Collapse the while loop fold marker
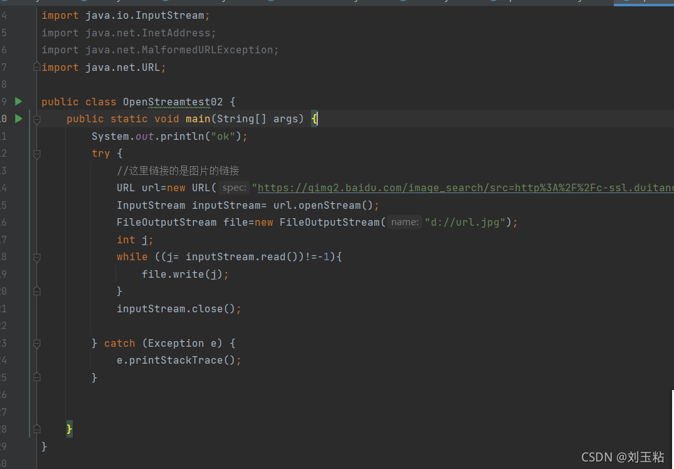Viewport: 674px width, 469px height. tap(37, 258)
